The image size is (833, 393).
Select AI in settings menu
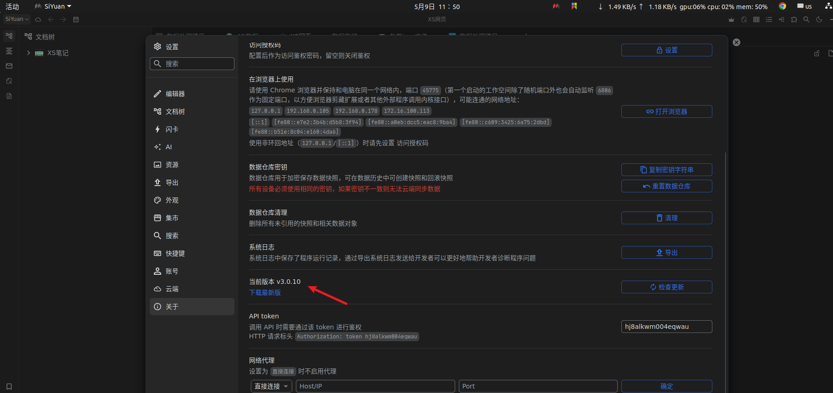coord(192,147)
